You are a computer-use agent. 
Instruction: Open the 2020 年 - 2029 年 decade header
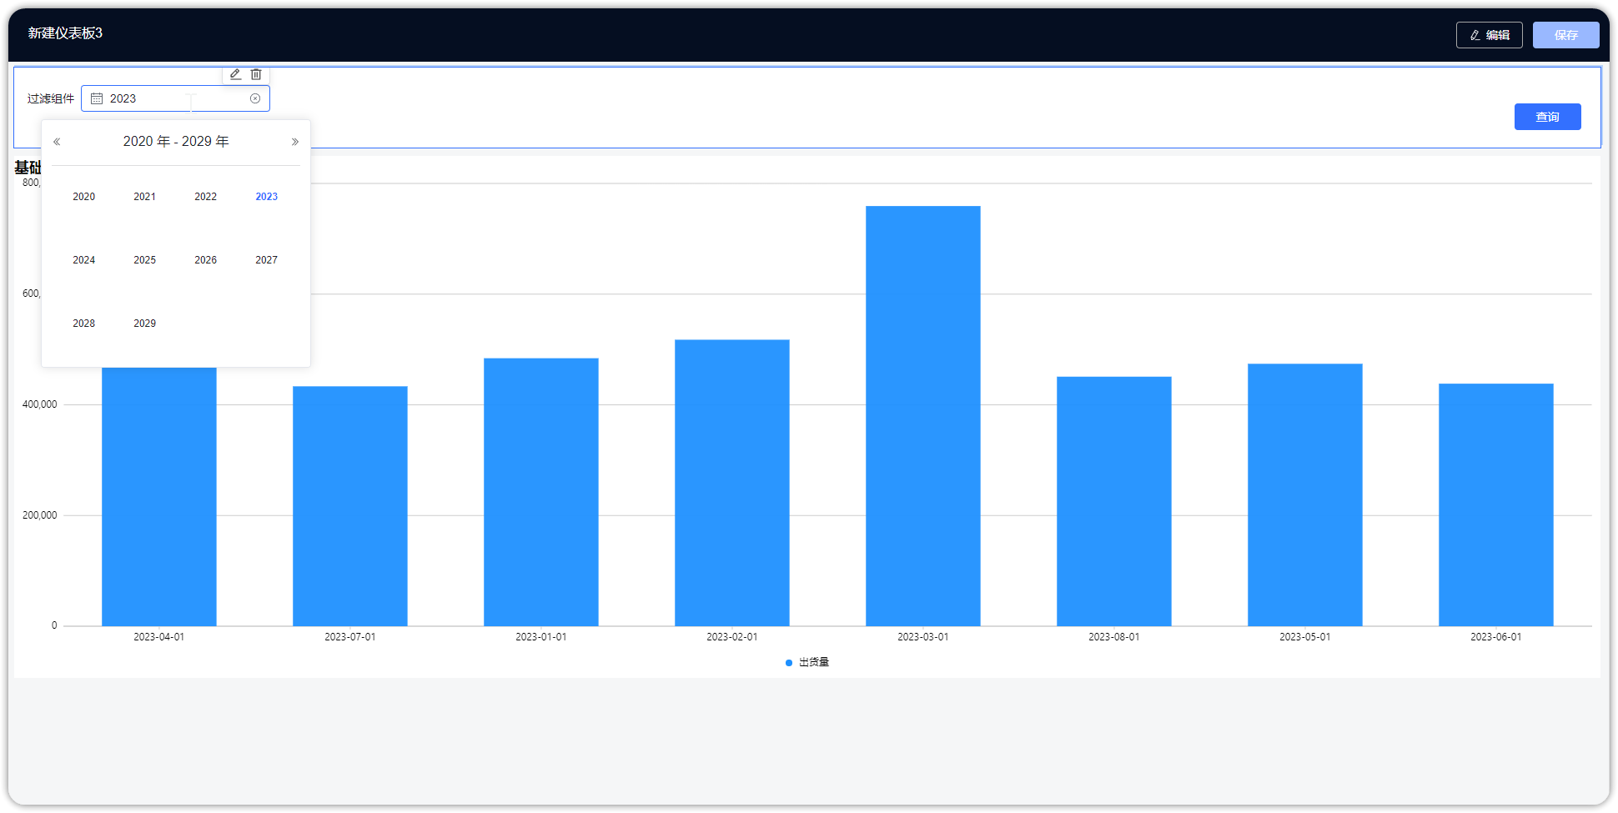point(176,142)
